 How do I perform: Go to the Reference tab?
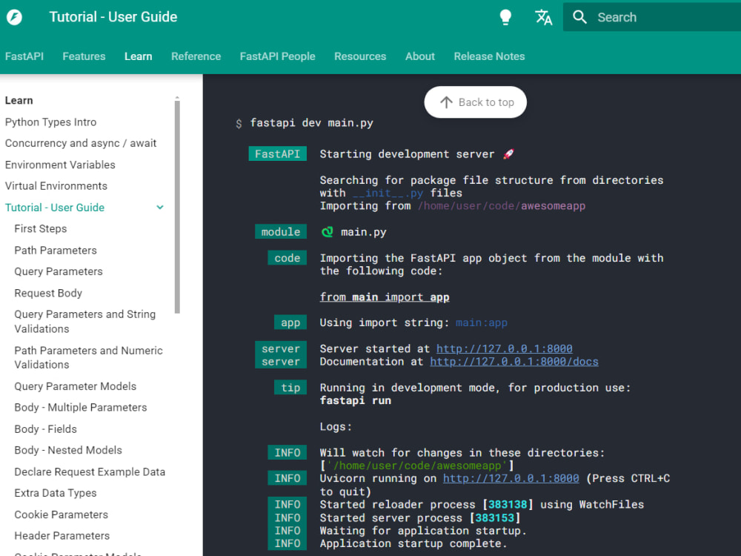196,56
